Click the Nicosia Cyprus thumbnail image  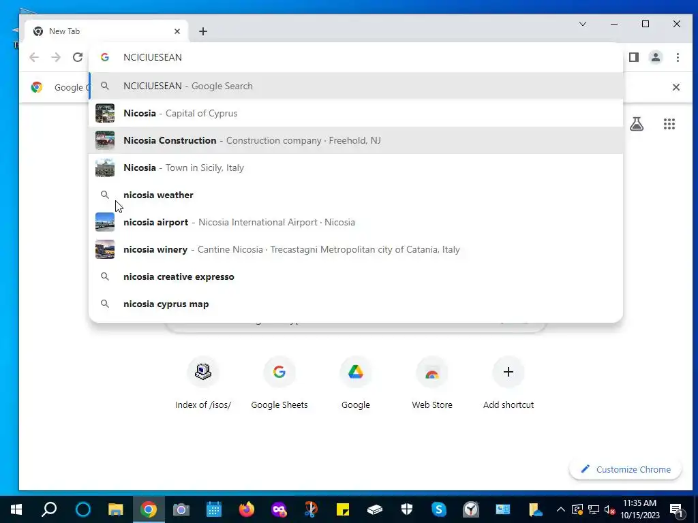pyautogui.click(x=105, y=114)
